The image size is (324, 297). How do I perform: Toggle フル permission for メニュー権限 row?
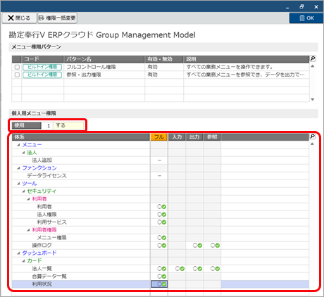click(x=162, y=238)
